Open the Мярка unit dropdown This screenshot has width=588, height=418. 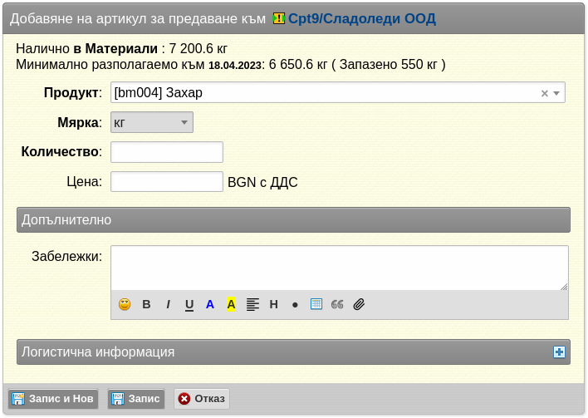[152, 122]
